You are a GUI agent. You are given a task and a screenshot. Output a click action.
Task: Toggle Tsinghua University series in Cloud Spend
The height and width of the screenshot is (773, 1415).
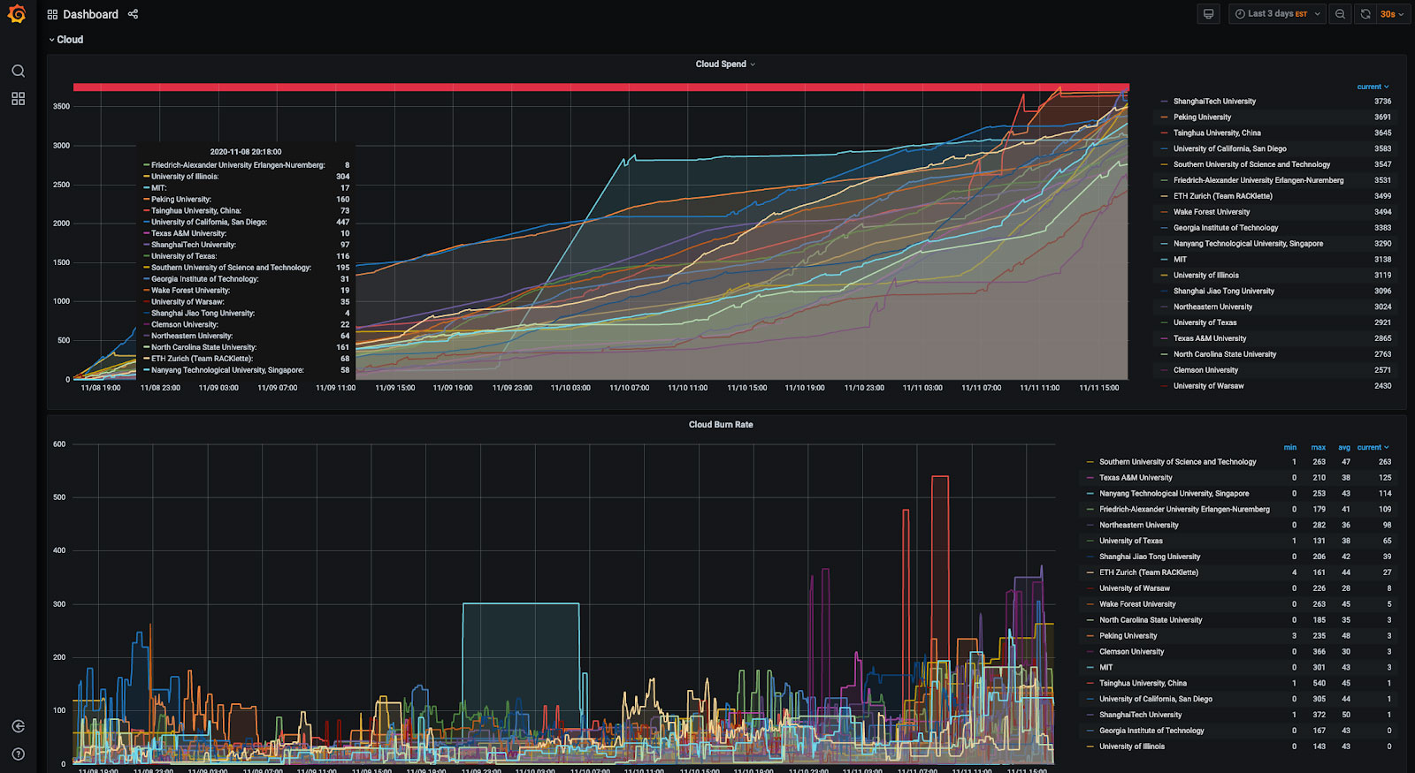click(1217, 133)
